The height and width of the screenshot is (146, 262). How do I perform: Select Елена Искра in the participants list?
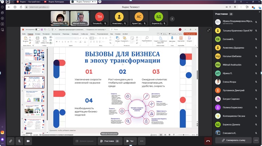point(230,82)
